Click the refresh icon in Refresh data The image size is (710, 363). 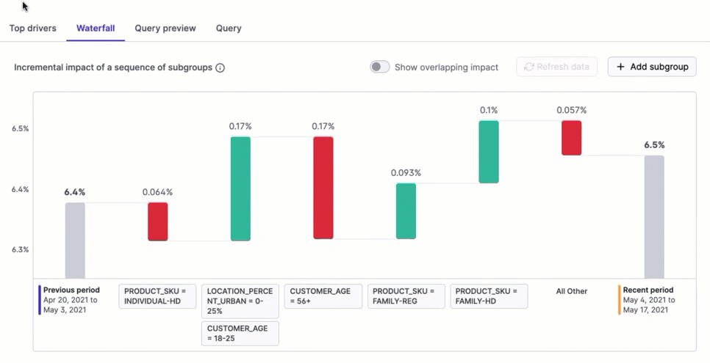(528, 67)
